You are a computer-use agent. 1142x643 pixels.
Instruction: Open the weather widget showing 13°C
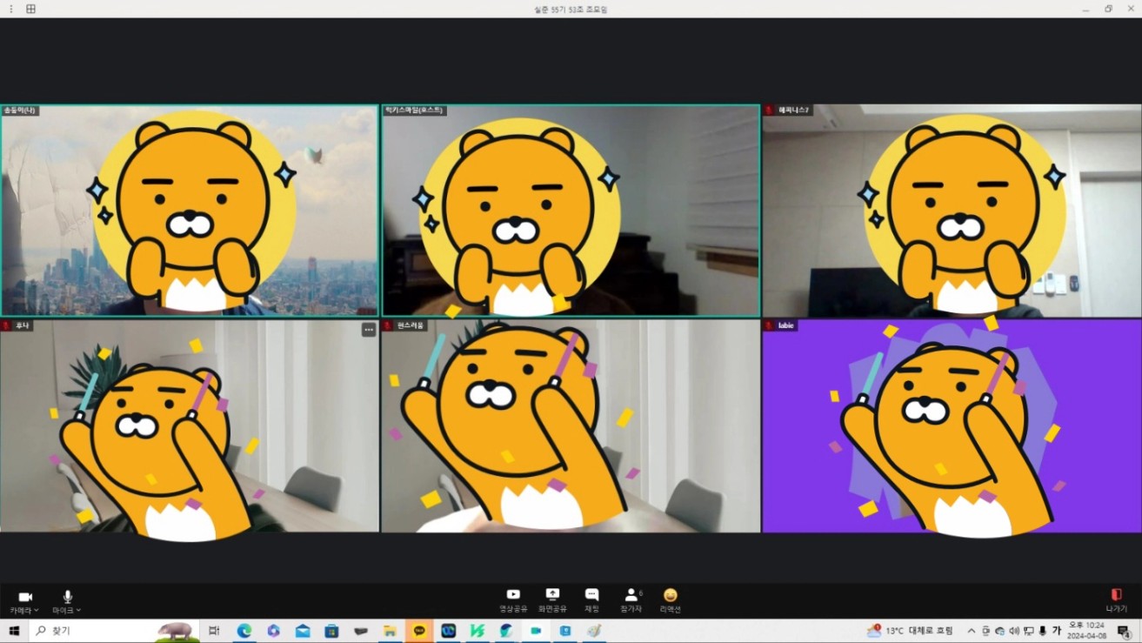910,631
